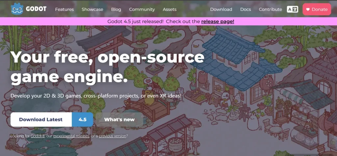Open the Blog navigation link
The height and width of the screenshot is (156, 337).
click(x=116, y=10)
